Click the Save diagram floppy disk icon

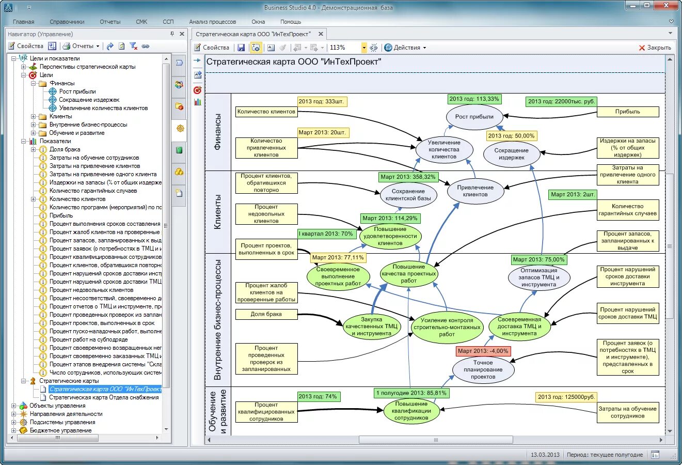241,48
